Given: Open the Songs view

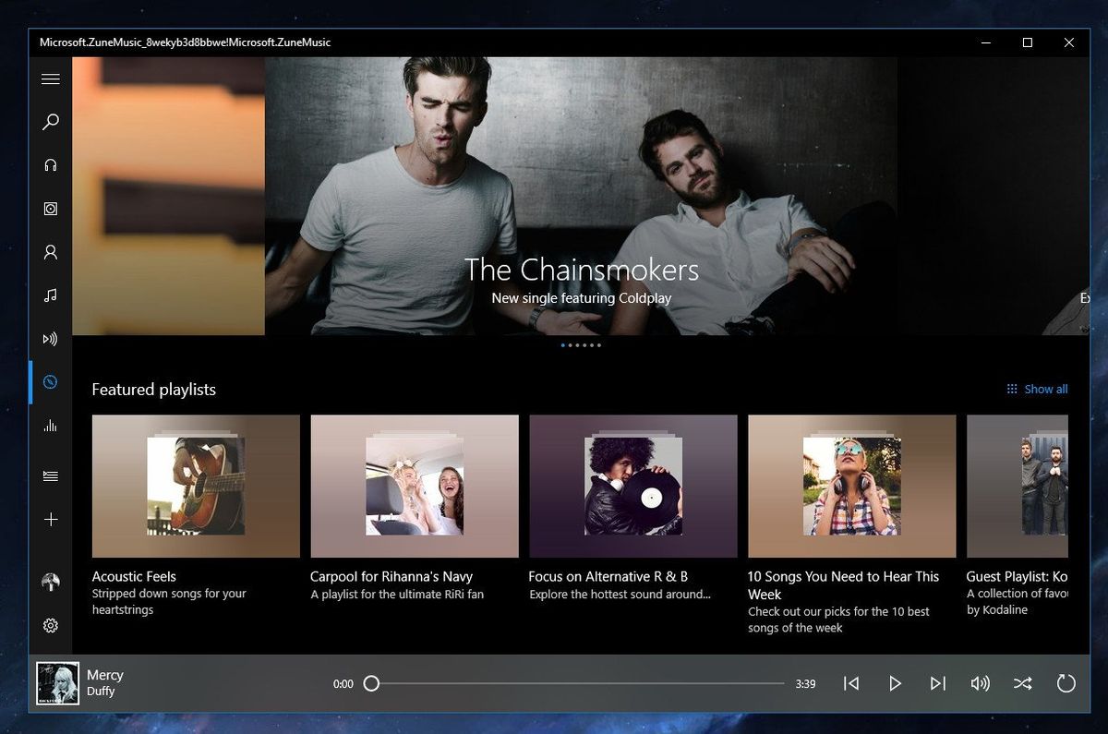Looking at the screenshot, I should coord(50,295).
